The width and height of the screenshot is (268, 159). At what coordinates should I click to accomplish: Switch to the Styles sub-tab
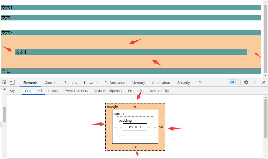(x=14, y=91)
